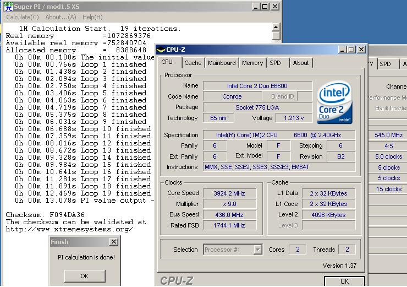407x287 pixels.
Task: Click the http://www.xtremesystems.org/ text
Action: pos(69,229)
